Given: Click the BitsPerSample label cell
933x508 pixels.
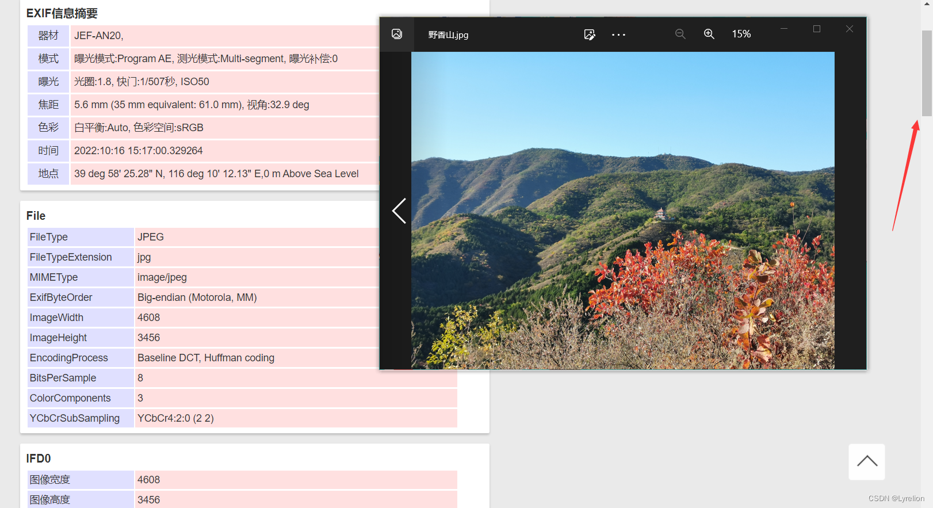Looking at the screenshot, I should [x=81, y=378].
